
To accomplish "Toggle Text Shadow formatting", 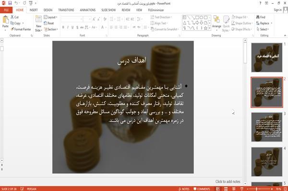I will 77,27.
